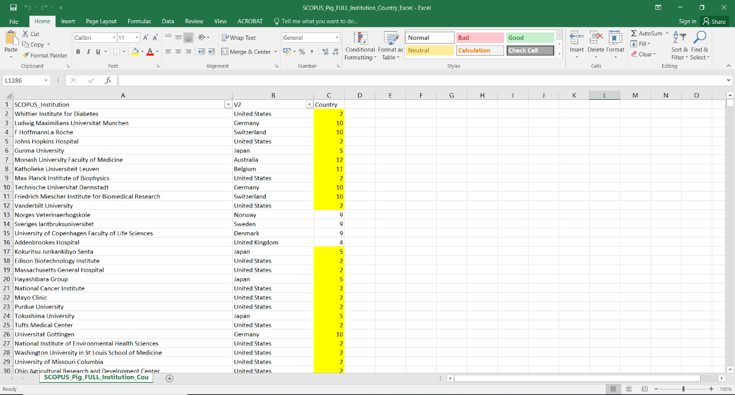Viewport: 735px width, 395px height.
Task: Apply the Check Cell style
Action: [530, 51]
